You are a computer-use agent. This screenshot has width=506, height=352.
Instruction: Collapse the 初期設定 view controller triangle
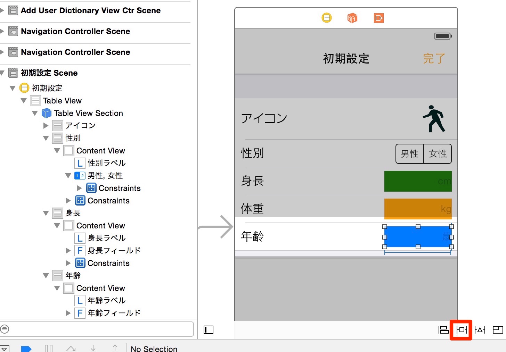(x=13, y=88)
